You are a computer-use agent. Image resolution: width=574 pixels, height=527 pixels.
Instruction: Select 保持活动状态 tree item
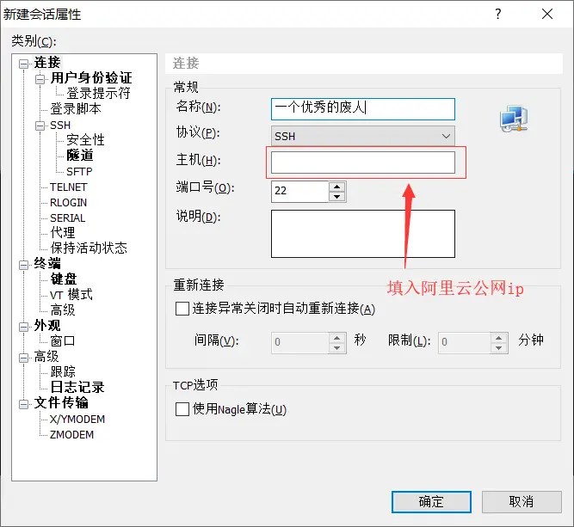coord(89,248)
